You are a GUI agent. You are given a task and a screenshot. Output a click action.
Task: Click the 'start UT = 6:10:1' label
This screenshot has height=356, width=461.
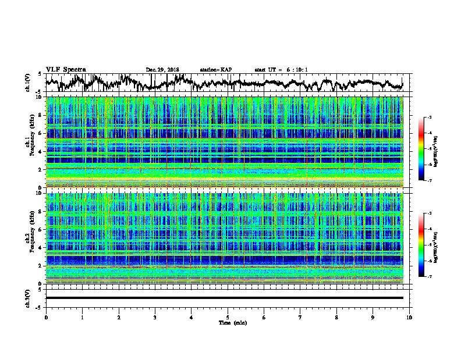(281, 70)
